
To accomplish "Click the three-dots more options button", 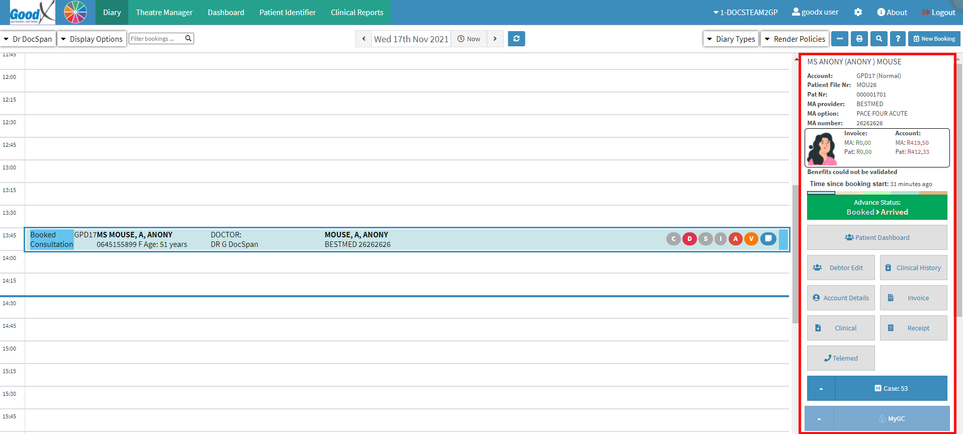I will [839, 39].
